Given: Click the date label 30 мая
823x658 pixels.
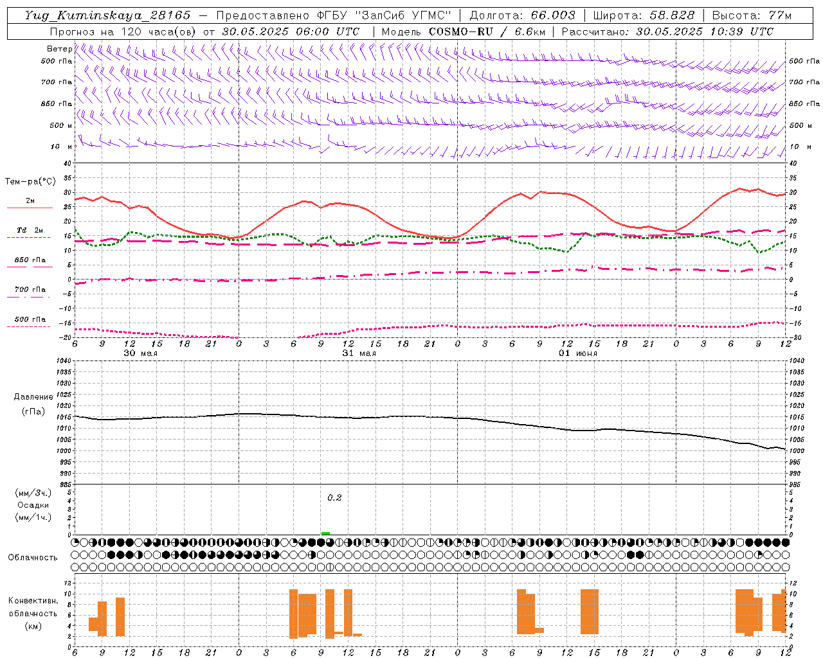Looking at the screenshot, I should point(140,353).
